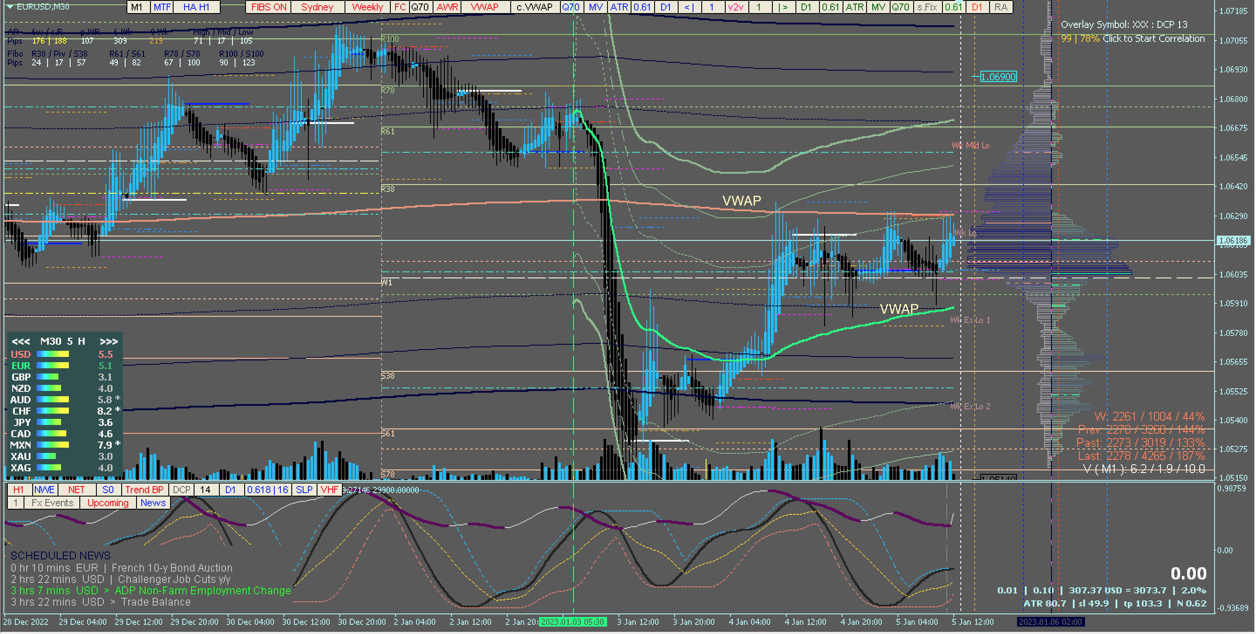Click the RA toolbar button
This screenshot has height=634, width=1256.
1000,7
